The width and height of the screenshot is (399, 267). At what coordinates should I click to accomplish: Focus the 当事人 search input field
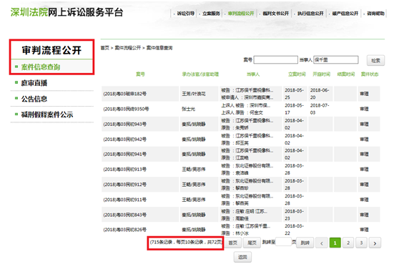tap(336, 59)
